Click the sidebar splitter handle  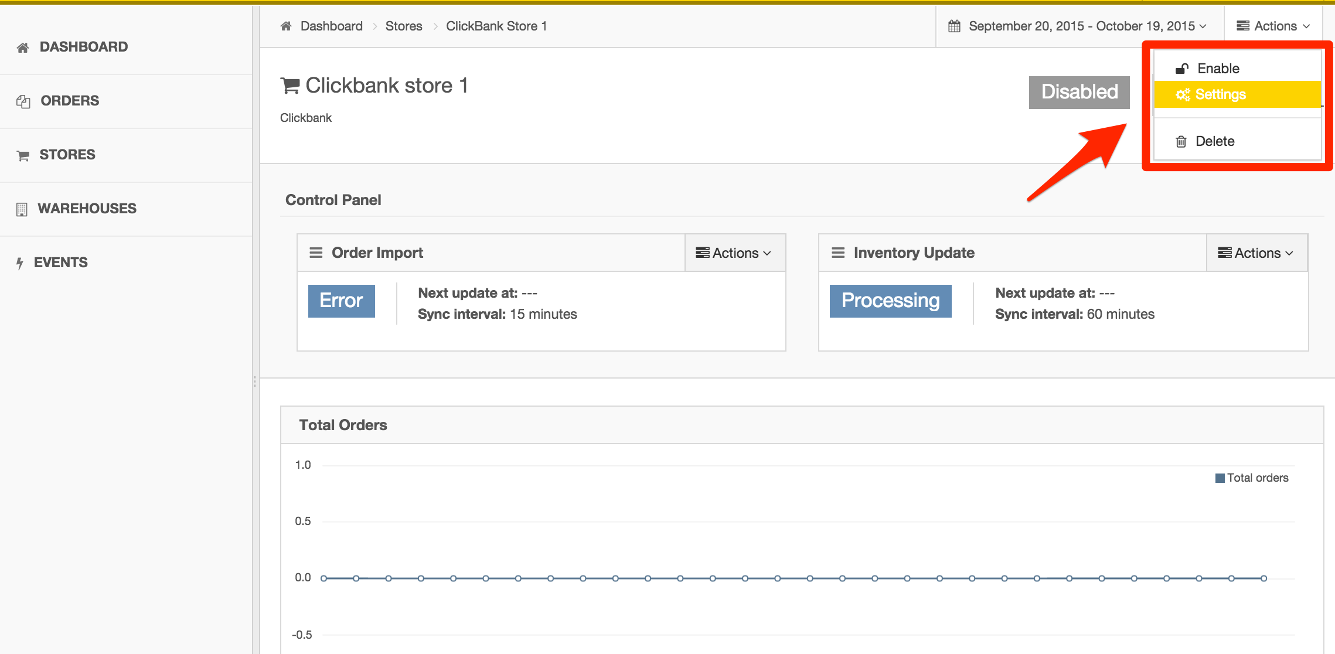coord(255,382)
